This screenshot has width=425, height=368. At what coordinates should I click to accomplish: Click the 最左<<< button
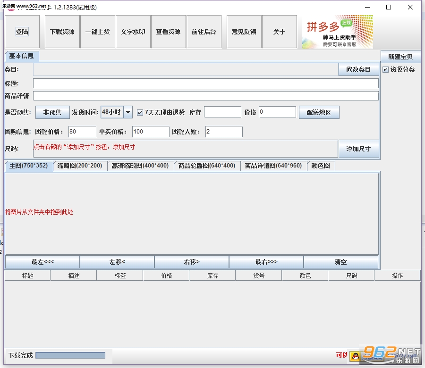coord(42,262)
